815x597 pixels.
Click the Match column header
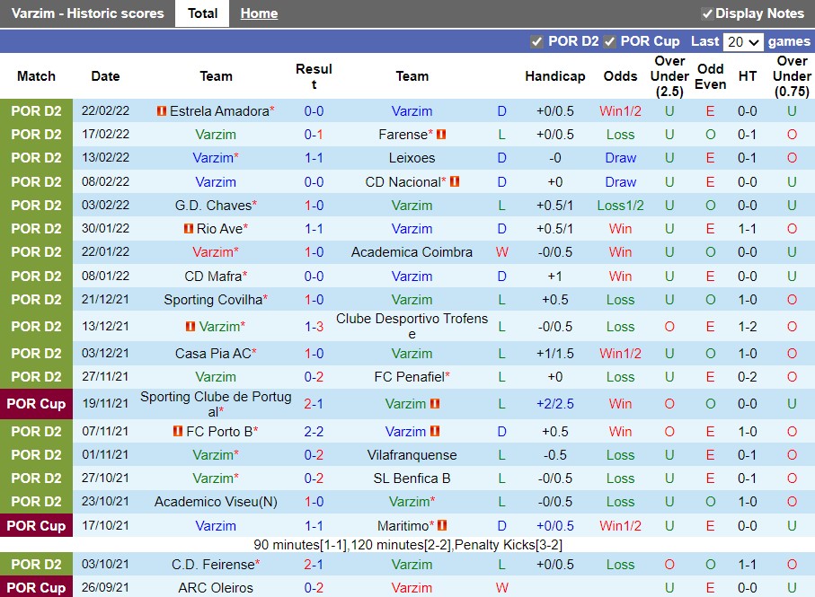(x=36, y=76)
